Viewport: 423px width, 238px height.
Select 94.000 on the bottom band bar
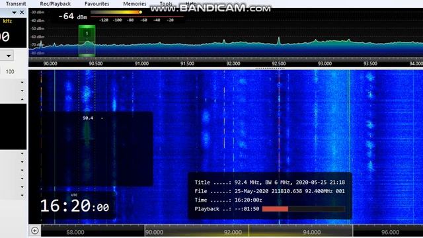point(311,232)
